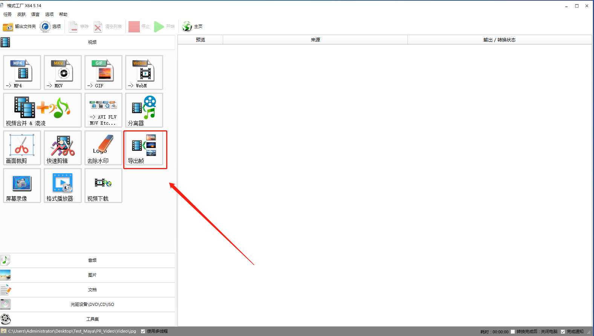Expand the 文档 document category
The image size is (594, 336).
click(x=87, y=290)
